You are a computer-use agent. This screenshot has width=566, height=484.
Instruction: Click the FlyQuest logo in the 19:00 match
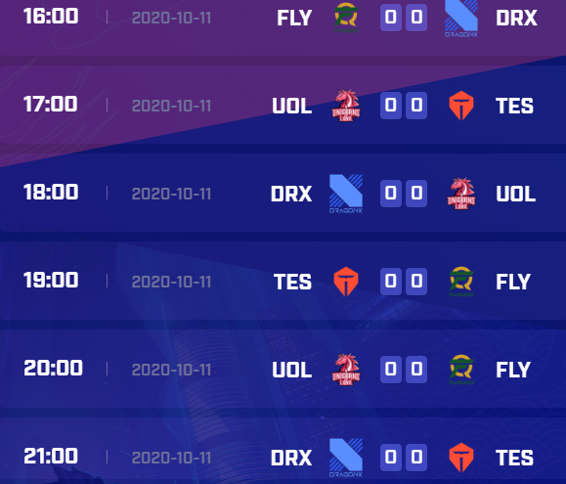(x=461, y=282)
